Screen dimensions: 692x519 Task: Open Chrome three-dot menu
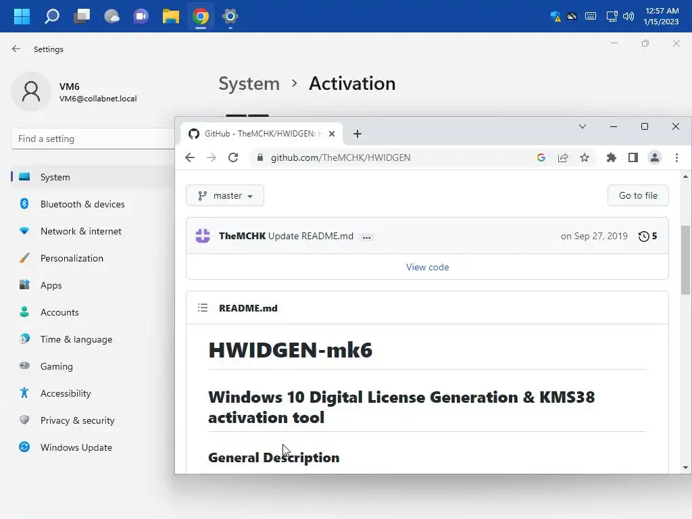pos(676,157)
